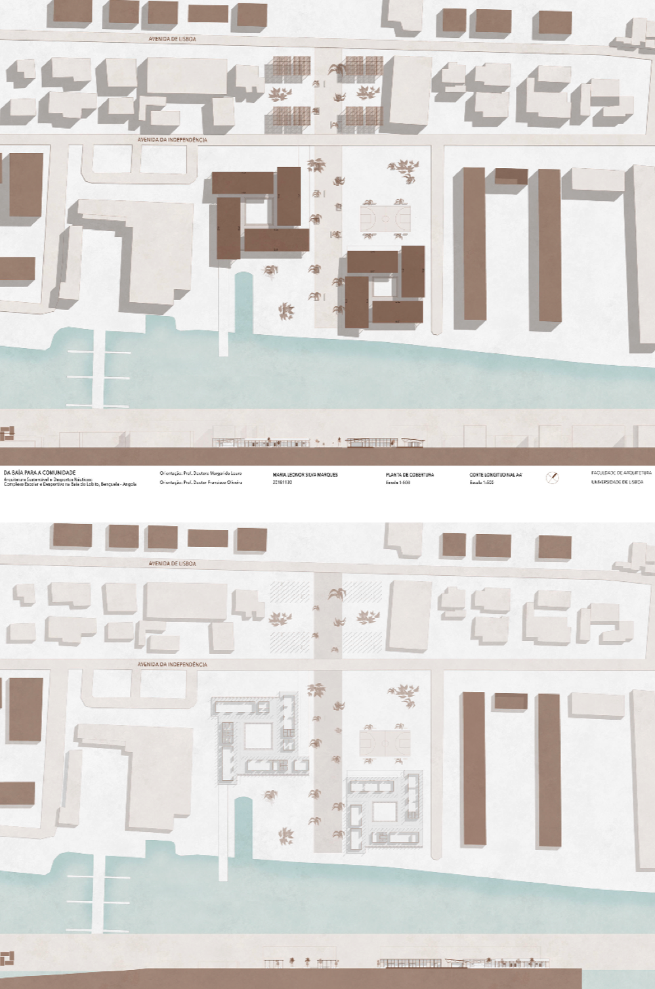Click the small key-plan symbol above the title block
655x989 pixels.
coord(7,433)
